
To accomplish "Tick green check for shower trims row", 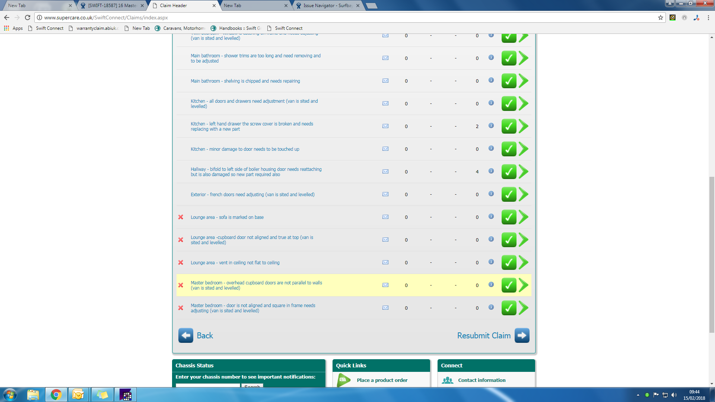I will tap(509, 58).
